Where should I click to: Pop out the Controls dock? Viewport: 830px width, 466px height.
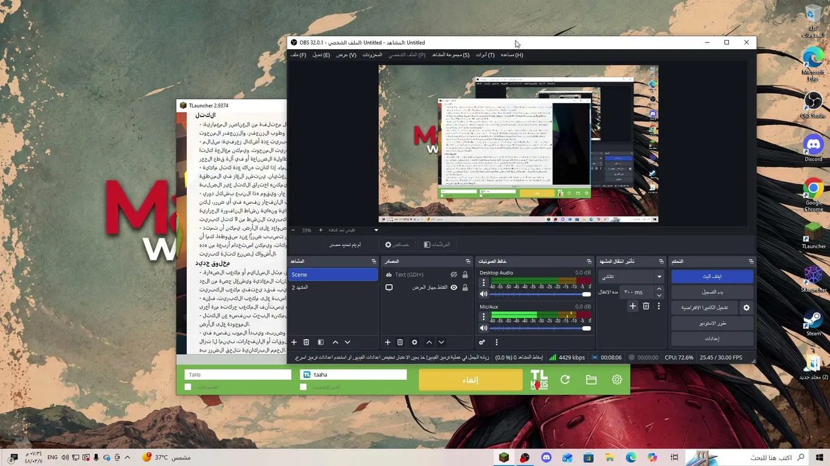751,261
